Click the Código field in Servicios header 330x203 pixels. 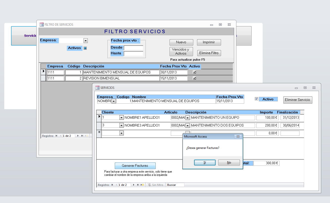click(x=124, y=101)
